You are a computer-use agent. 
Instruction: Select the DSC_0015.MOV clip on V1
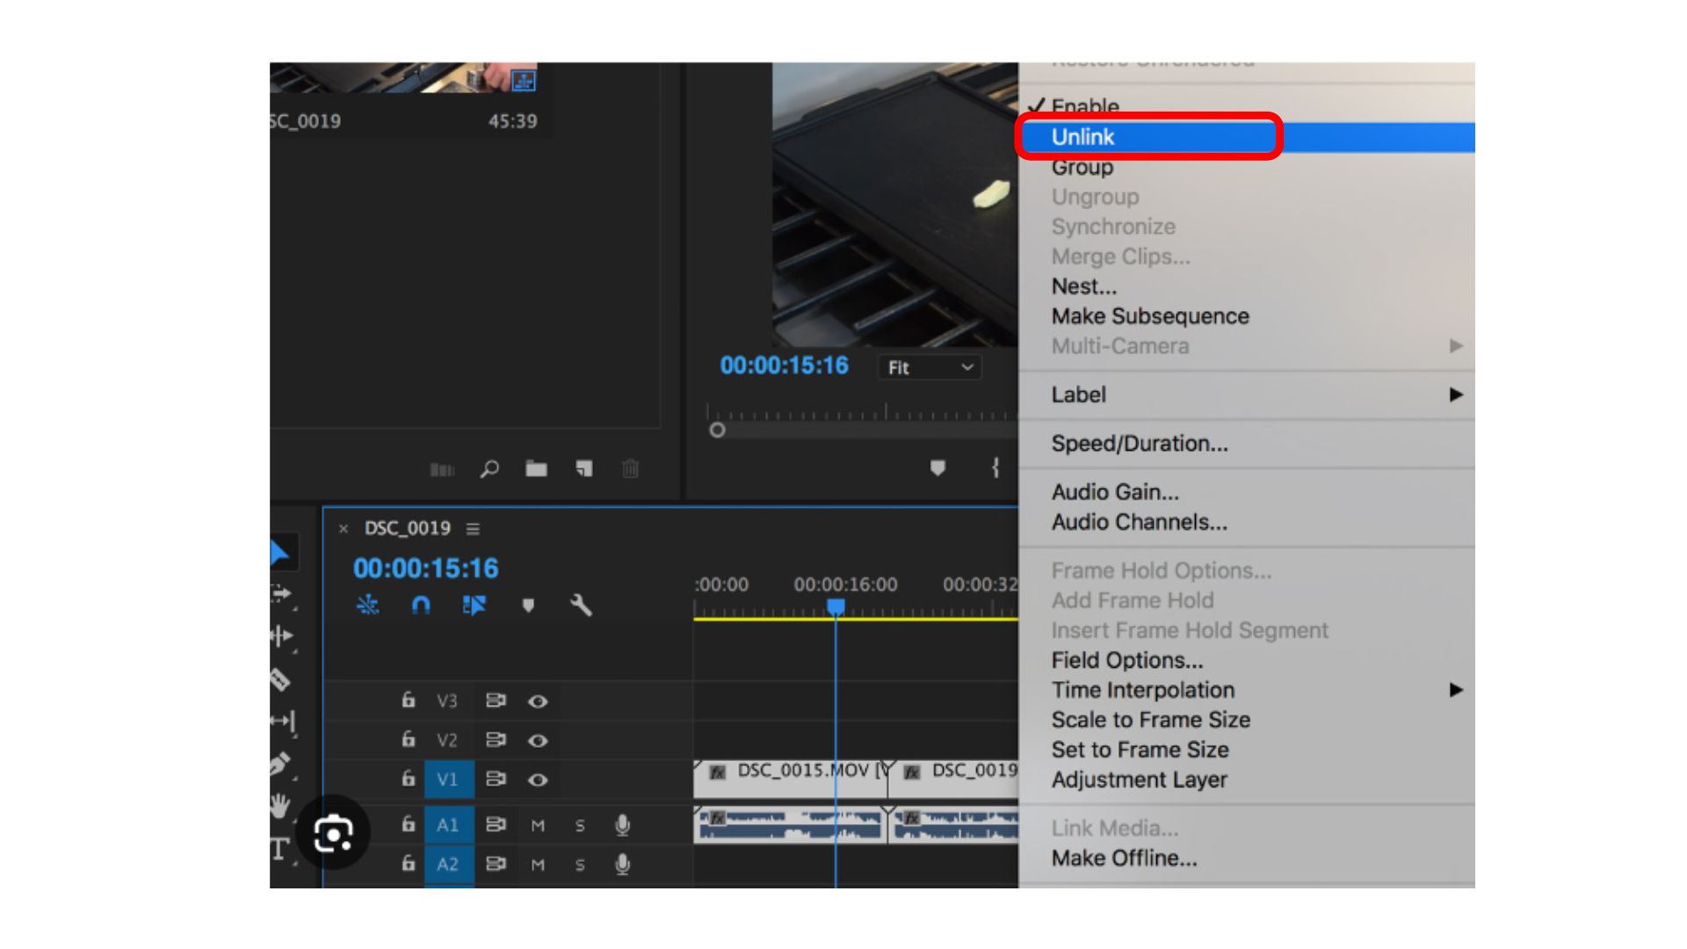791,772
